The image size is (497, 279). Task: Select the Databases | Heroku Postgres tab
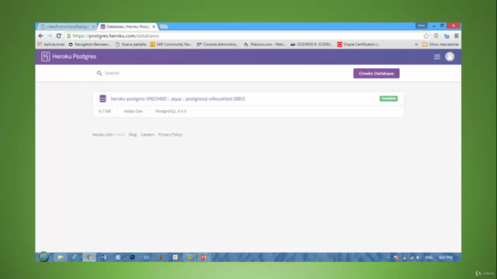127,26
